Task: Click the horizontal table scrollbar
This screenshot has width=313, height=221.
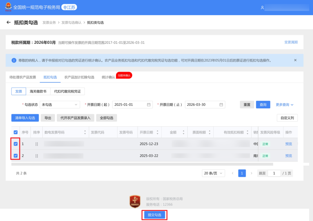Action: (x=142, y=164)
